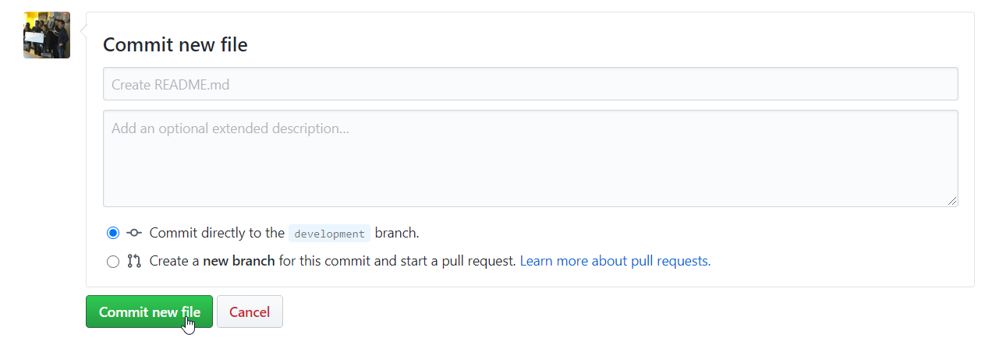This screenshot has height=359, width=985.
Task: Click the "Commit new file" heading
Action: pos(175,44)
